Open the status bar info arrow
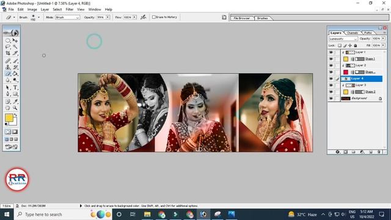This screenshot has width=391, height=220. coord(81,206)
